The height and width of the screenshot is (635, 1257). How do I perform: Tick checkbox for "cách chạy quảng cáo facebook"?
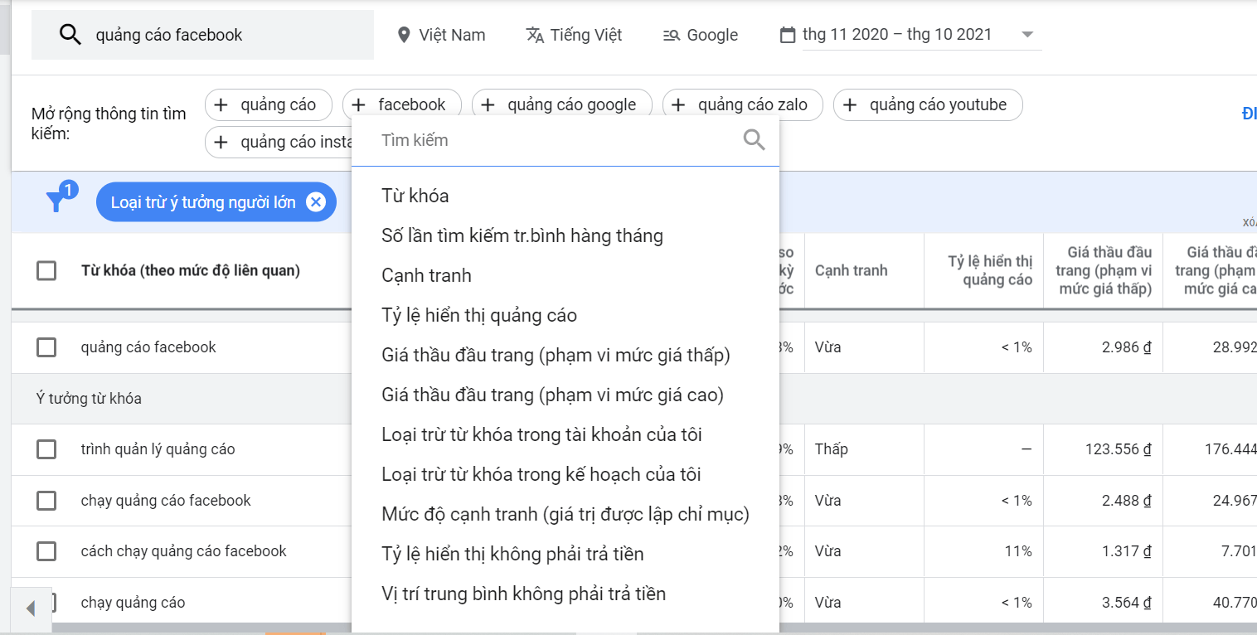[46, 551]
